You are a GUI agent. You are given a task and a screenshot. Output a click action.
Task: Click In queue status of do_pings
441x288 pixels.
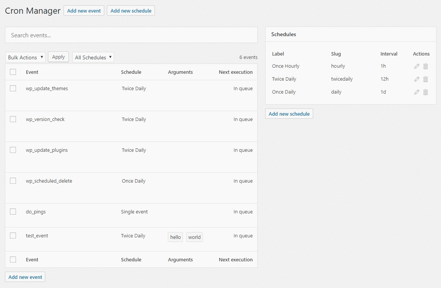[x=243, y=212]
